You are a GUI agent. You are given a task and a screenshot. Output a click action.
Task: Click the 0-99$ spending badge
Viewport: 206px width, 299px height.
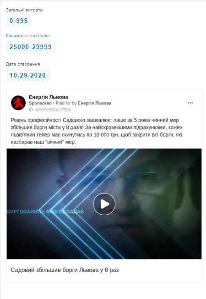19,21
